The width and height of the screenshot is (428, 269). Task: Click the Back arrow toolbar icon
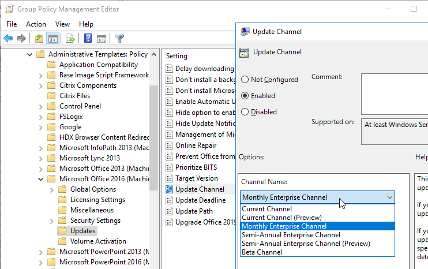(x=8, y=39)
